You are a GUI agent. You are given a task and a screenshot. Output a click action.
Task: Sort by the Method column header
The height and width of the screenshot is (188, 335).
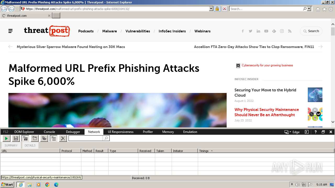click(x=88, y=151)
